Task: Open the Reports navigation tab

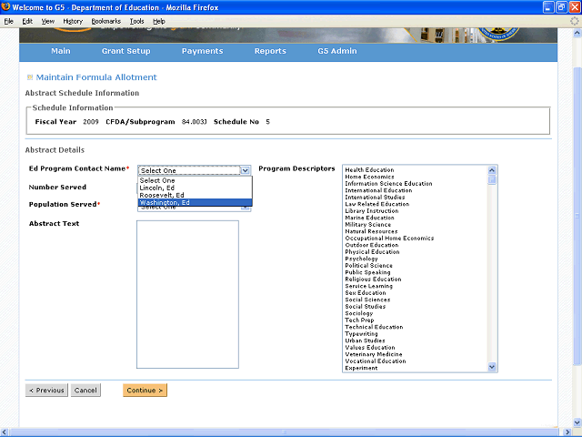Action: pos(270,51)
